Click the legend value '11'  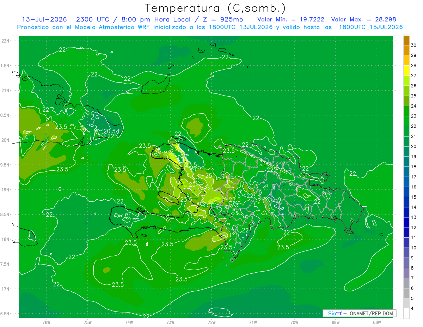pyautogui.click(x=414, y=237)
